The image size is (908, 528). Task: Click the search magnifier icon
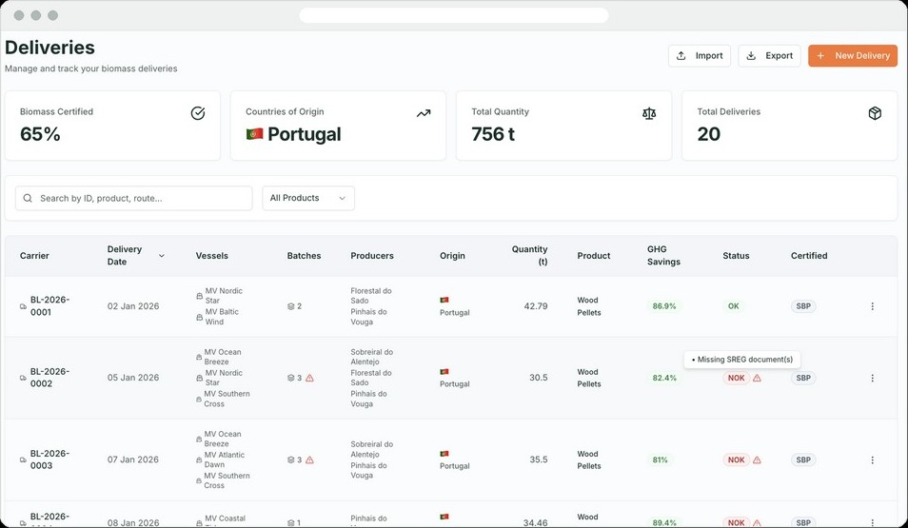point(28,198)
